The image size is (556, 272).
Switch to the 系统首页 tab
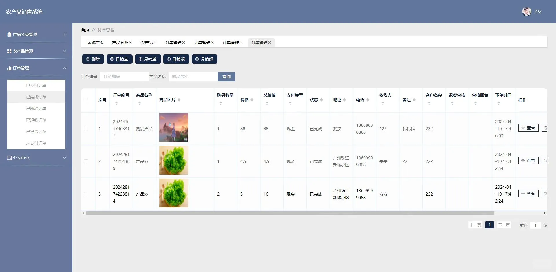[96, 42]
